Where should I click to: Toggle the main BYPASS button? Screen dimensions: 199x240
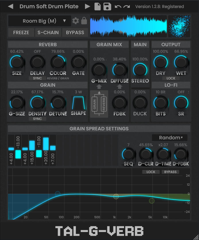click(x=75, y=32)
